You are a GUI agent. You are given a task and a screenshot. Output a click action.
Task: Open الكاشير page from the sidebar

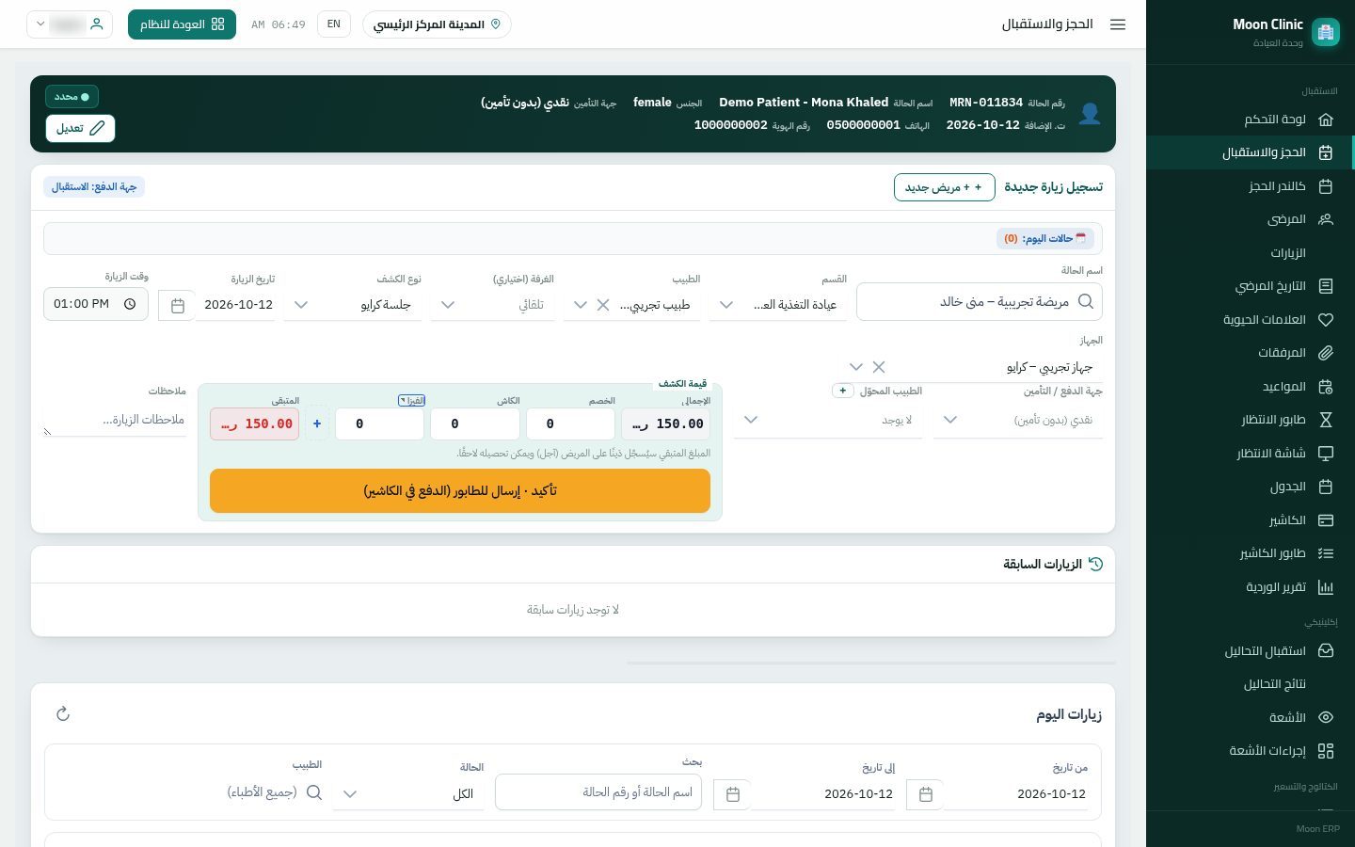(1250, 520)
